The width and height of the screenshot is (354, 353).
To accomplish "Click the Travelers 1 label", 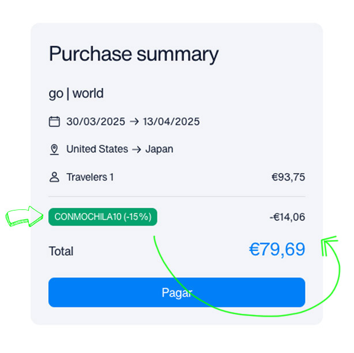I will pos(90,177).
